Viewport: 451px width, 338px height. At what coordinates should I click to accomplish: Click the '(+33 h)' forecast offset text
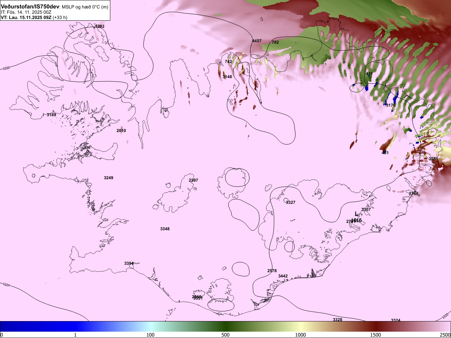coord(60,17)
